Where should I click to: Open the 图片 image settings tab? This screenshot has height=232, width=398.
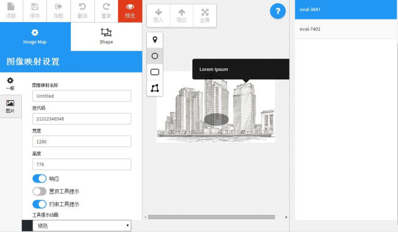click(10, 106)
